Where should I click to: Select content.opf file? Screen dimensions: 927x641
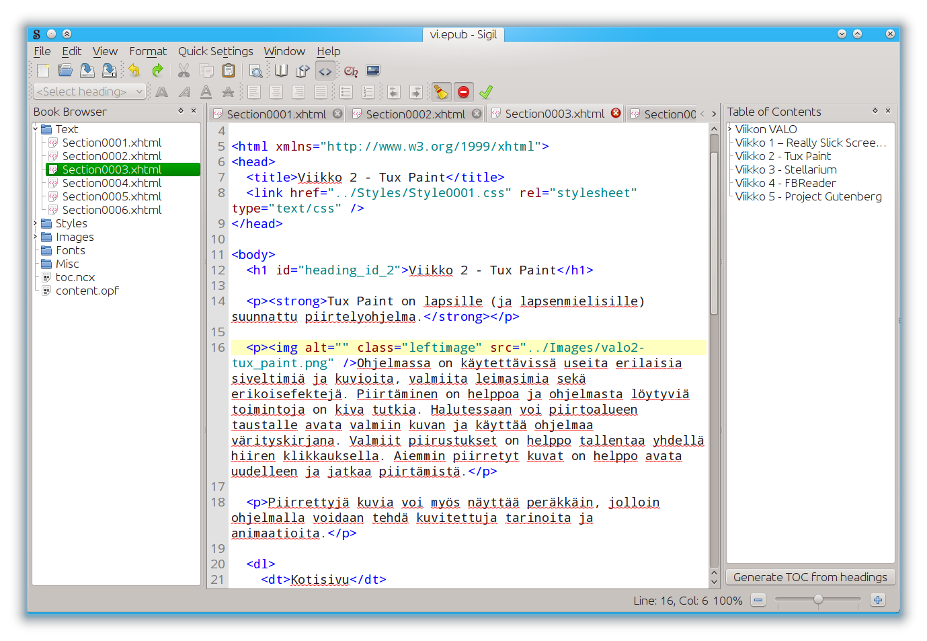click(87, 291)
